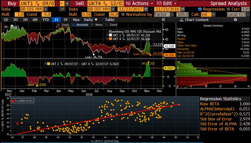Check the Normalize by checkbox

(x=123, y=14)
